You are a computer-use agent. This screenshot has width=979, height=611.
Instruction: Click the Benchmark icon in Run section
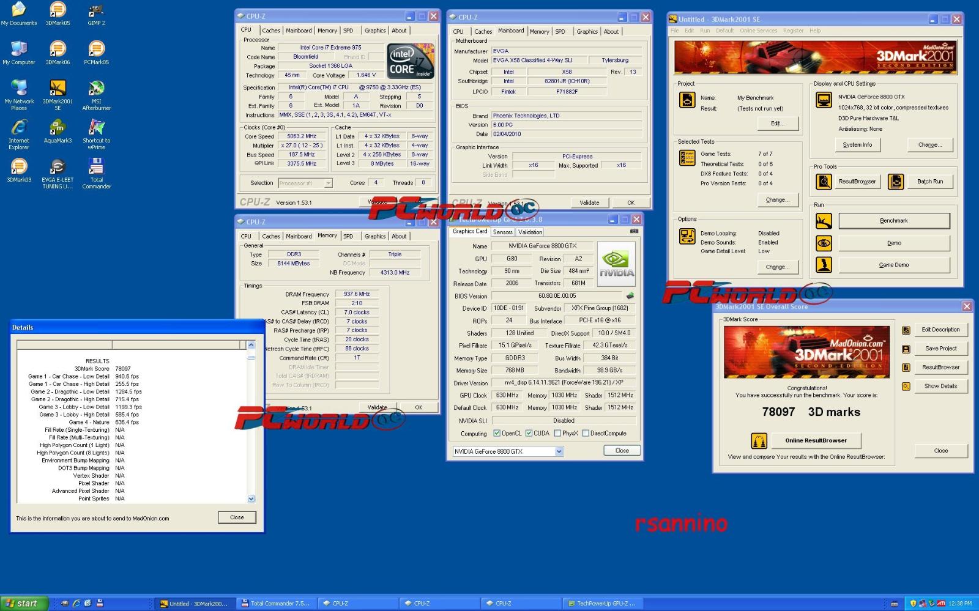point(824,221)
